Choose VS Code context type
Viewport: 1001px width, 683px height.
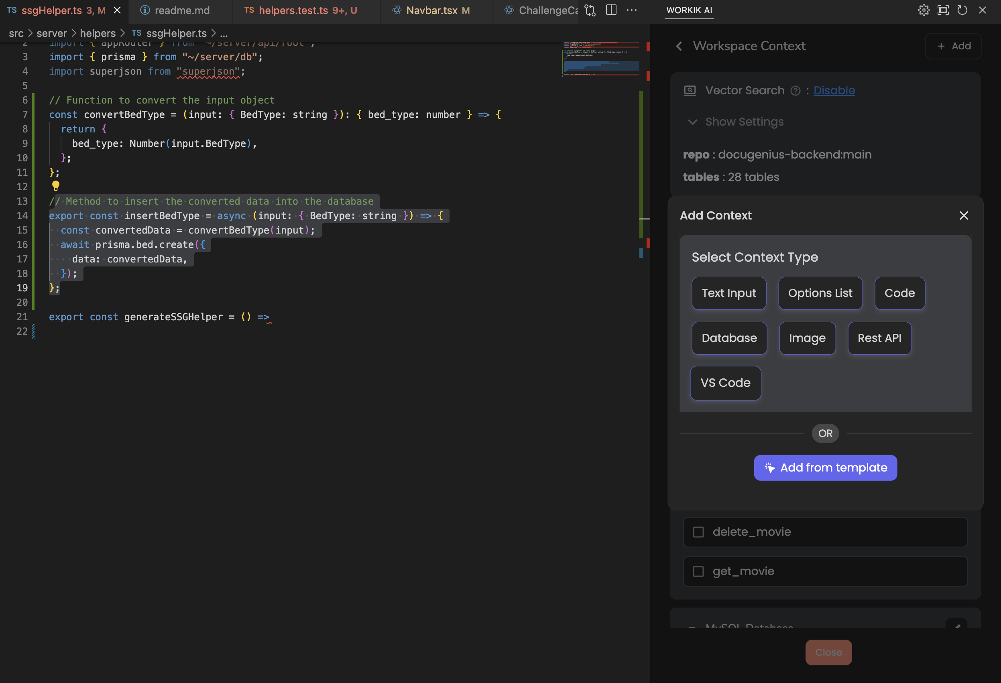(725, 383)
